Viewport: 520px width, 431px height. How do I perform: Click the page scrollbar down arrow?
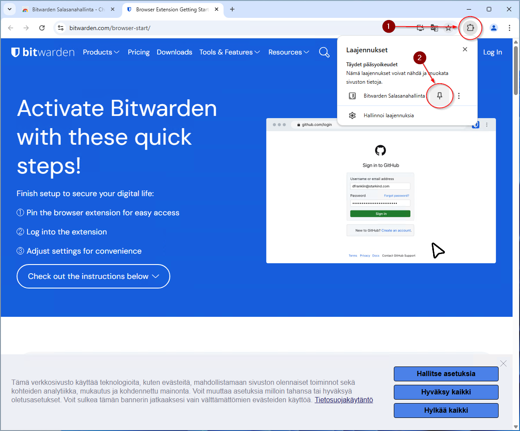(x=516, y=426)
